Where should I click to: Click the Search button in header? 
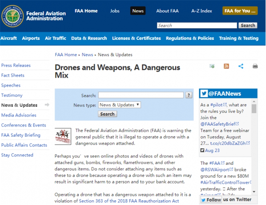248,25
